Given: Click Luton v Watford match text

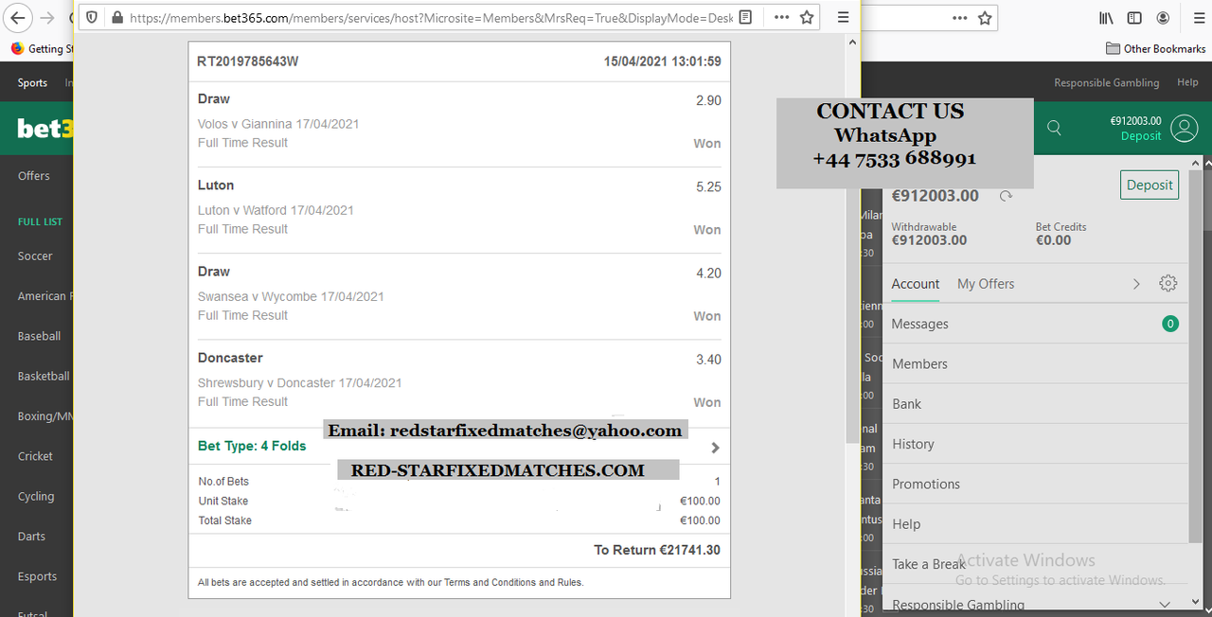Looking at the screenshot, I should pos(276,210).
